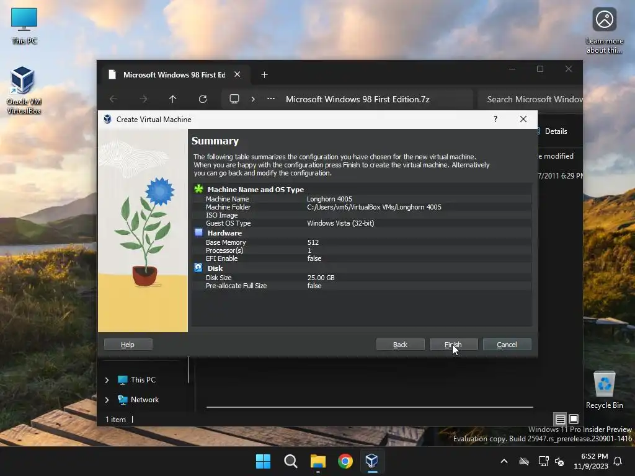Open the notifications bell in the taskbar
Viewport: 635px width, 476px height.
coord(618,461)
